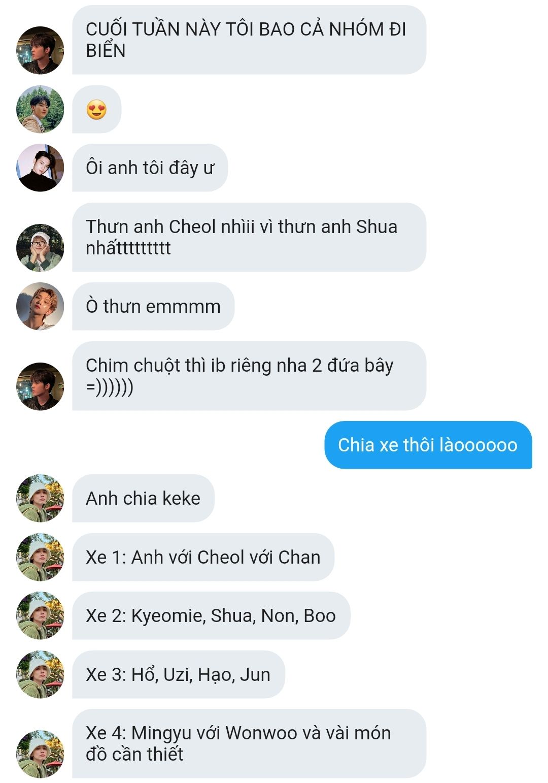Tap avatar beside 'Xe 4: Mingyu' message
Screen dimensions: 548x783
coord(40,754)
